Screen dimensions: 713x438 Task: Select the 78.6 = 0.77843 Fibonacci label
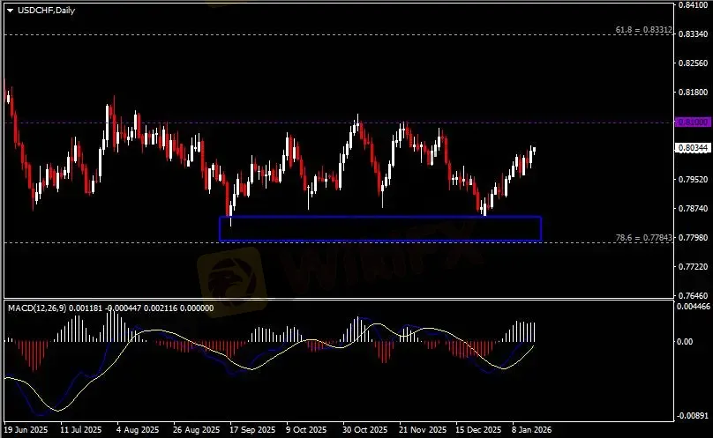pos(643,238)
